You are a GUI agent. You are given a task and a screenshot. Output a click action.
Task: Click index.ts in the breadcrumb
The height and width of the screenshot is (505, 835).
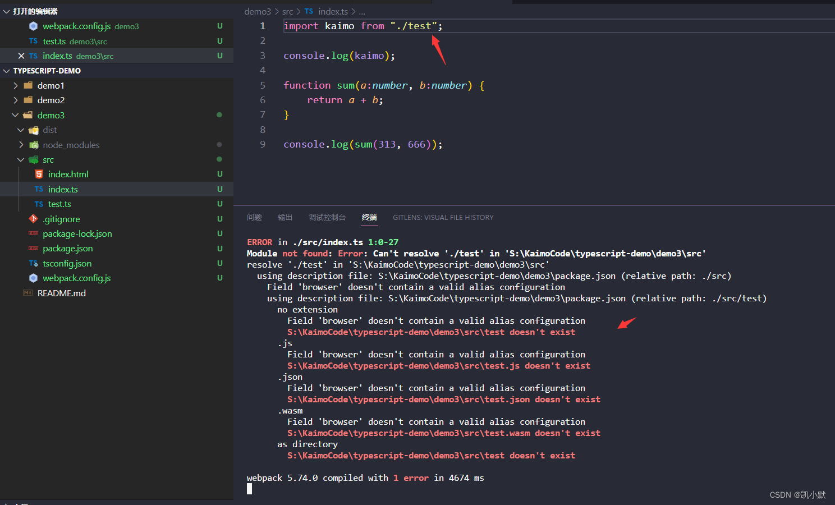point(333,11)
